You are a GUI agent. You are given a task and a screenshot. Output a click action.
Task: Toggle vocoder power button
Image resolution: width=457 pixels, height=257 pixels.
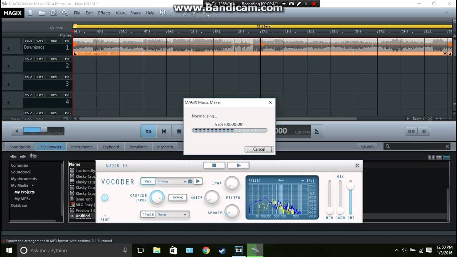105,197
